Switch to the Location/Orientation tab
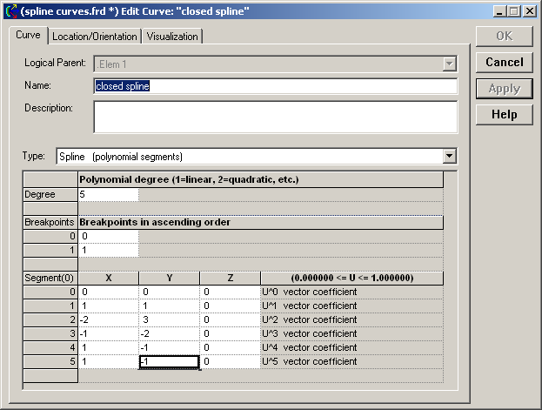542x410 pixels. click(94, 37)
